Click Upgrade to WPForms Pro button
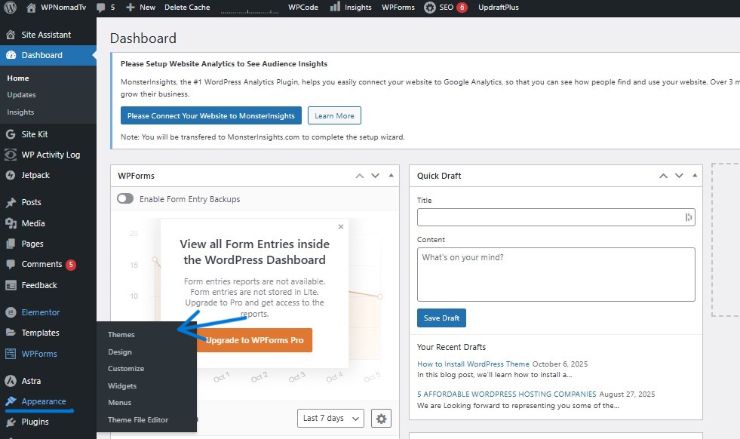The height and width of the screenshot is (439, 740). point(254,340)
